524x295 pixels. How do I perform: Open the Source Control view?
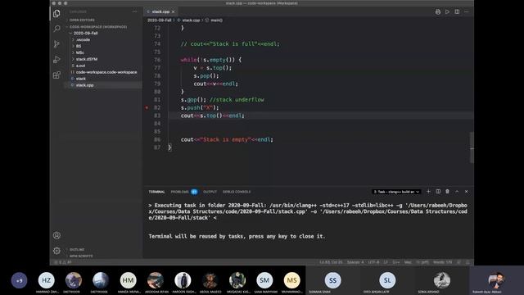[56, 44]
